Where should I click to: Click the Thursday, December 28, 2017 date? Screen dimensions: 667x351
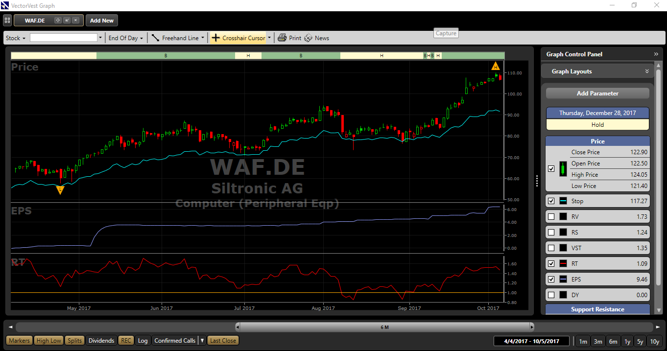597,113
